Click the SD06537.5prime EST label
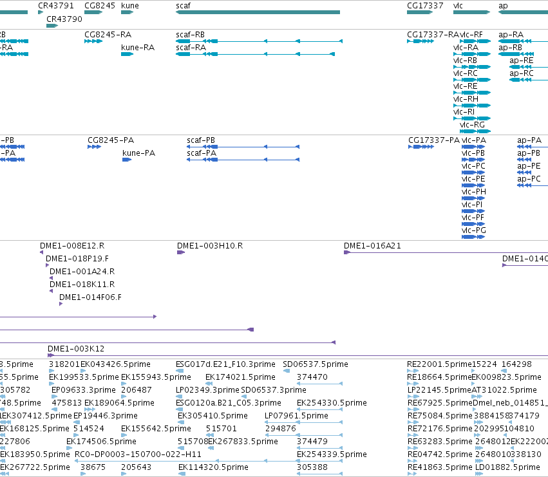This screenshot has width=548, height=477. 316,364
